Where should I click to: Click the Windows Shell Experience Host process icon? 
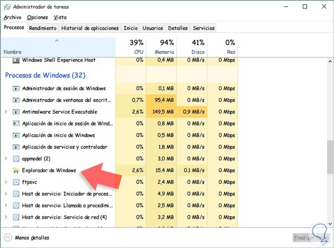pos(16,60)
